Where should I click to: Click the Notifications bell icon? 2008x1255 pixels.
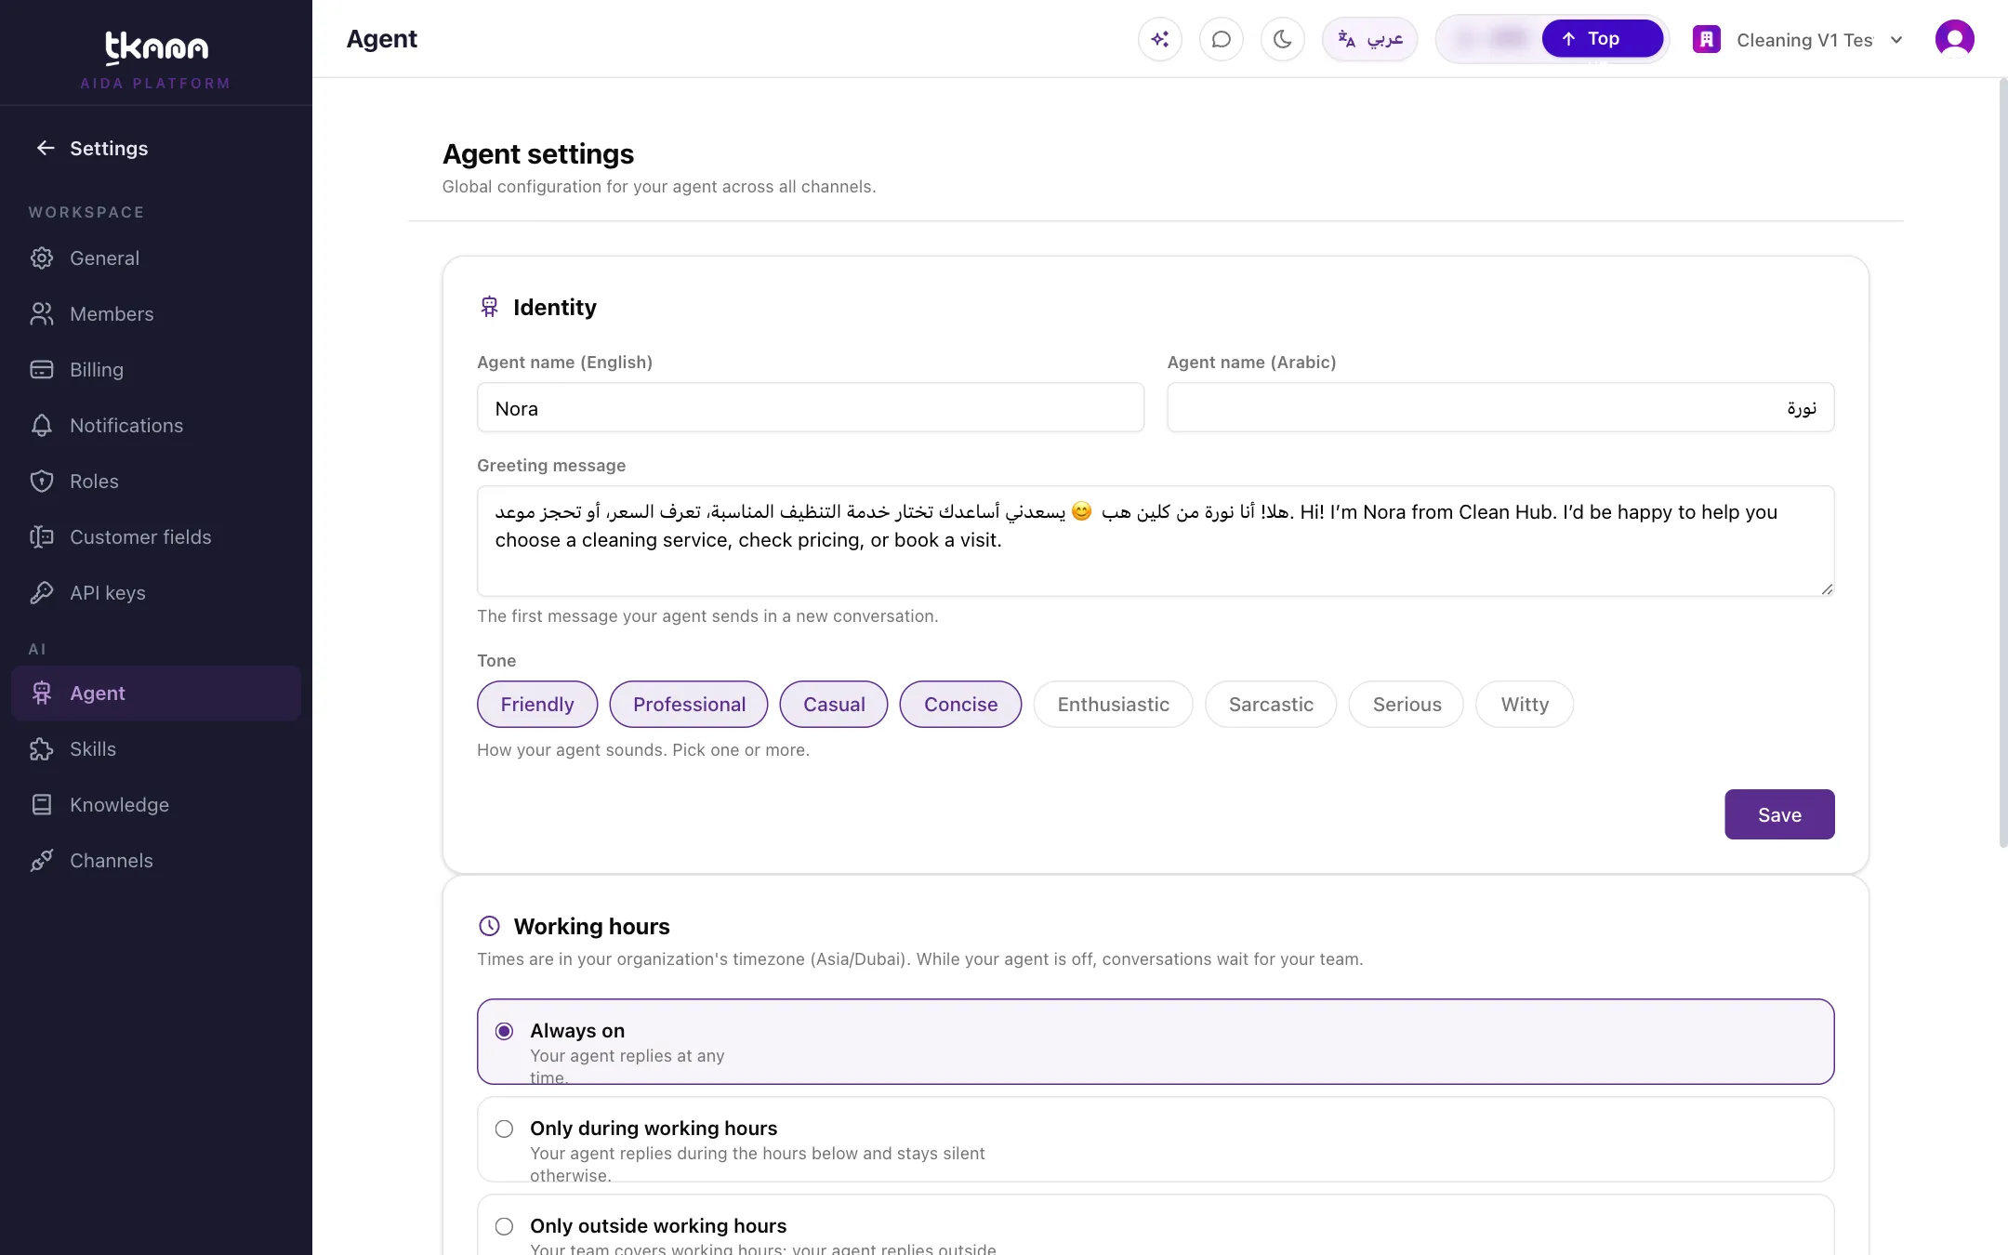point(42,426)
